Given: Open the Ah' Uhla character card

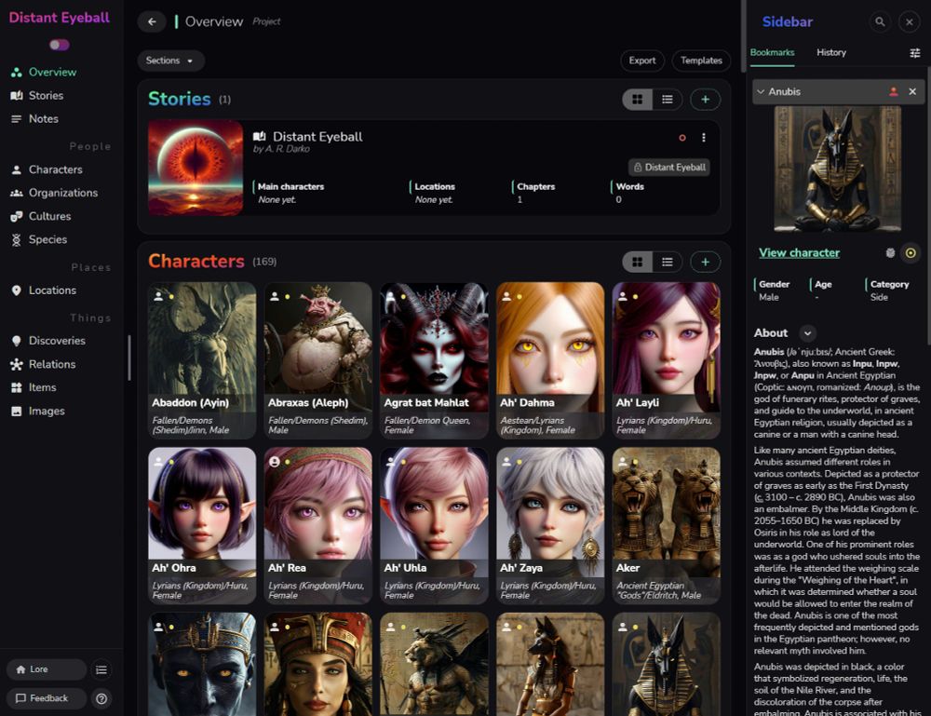Looking at the screenshot, I should pos(435,525).
